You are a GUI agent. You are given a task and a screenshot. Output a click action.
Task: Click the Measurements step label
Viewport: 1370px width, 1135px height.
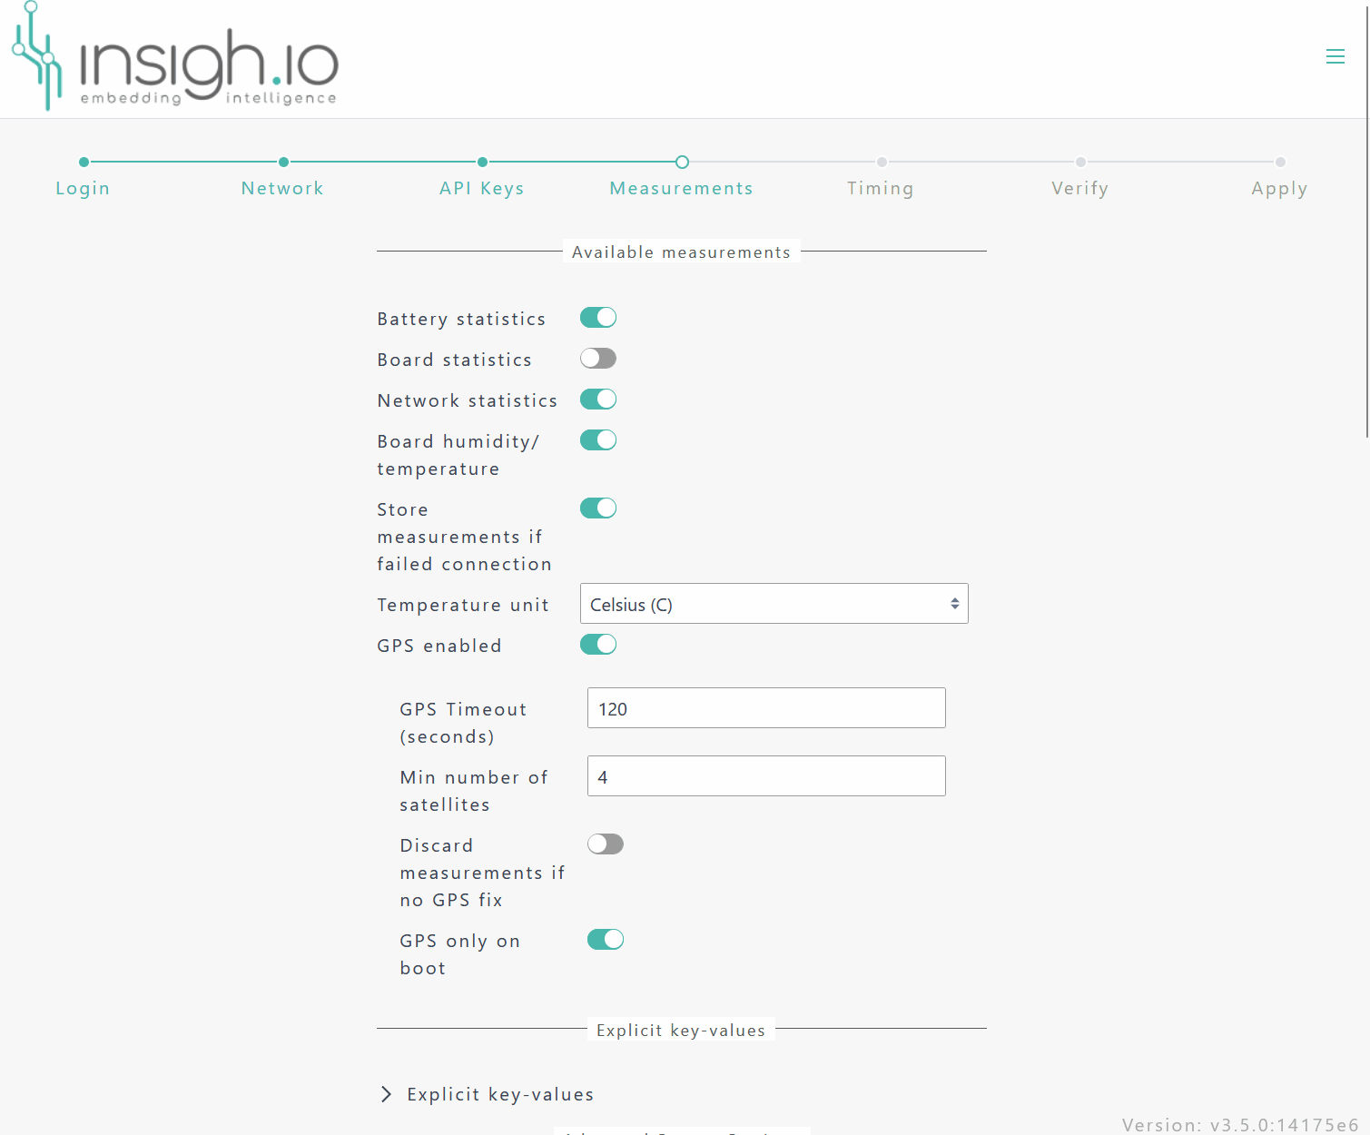681,188
